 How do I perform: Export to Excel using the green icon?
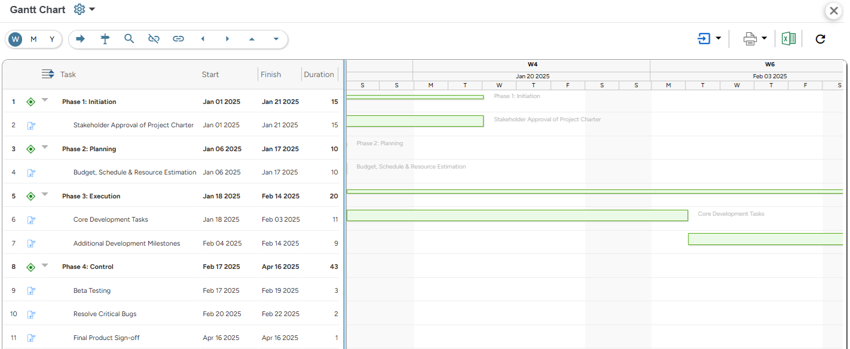(x=788, y=39)
